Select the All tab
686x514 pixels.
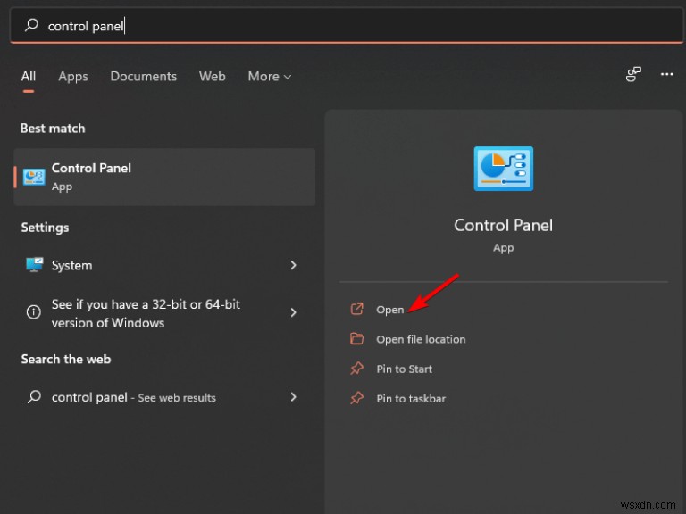29,77
